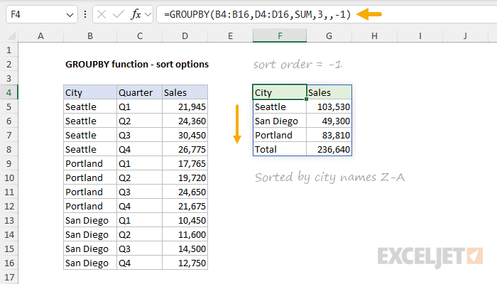Image resolution: width=497 pixels, height=284 pixels.
Task: Select cell with value 21,675
Action: [185, 207]
